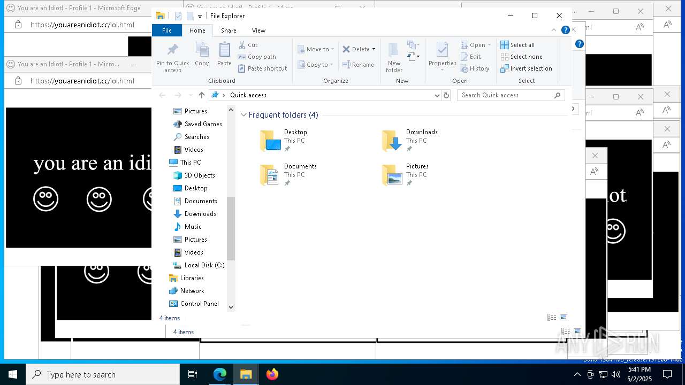This screenshot has width=685, height=385.
Task: Click File Explorer taskbar icon
Action: tap(246, 374)
